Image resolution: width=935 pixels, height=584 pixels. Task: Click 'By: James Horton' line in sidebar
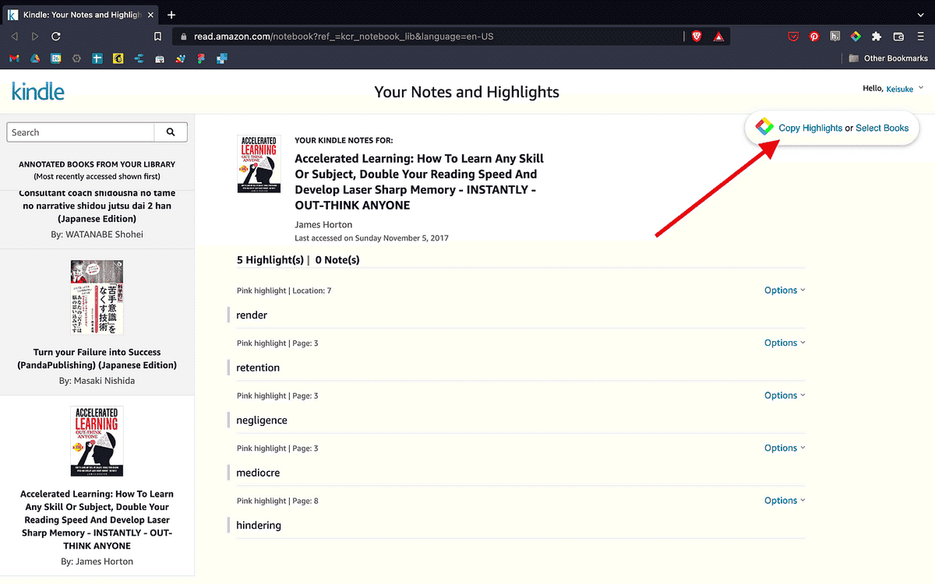click(97, 561)
